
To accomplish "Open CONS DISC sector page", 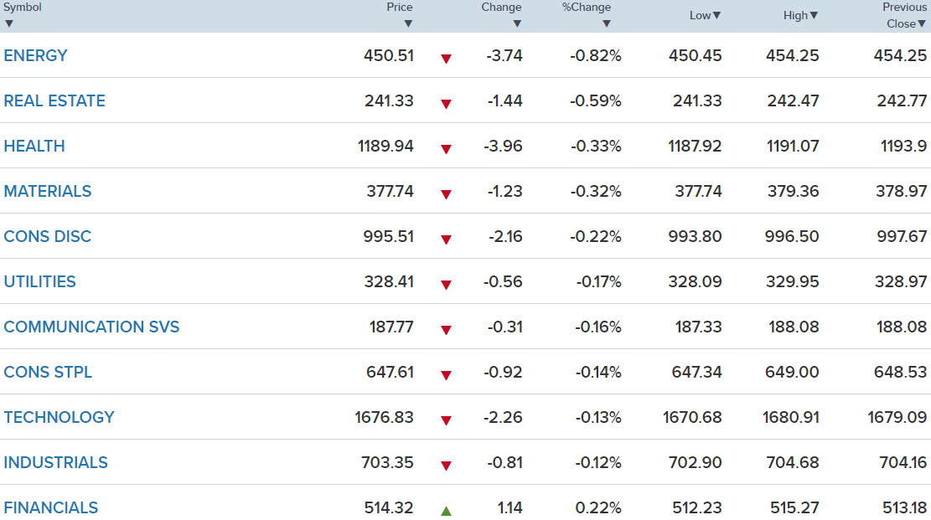I will (48, 236).
